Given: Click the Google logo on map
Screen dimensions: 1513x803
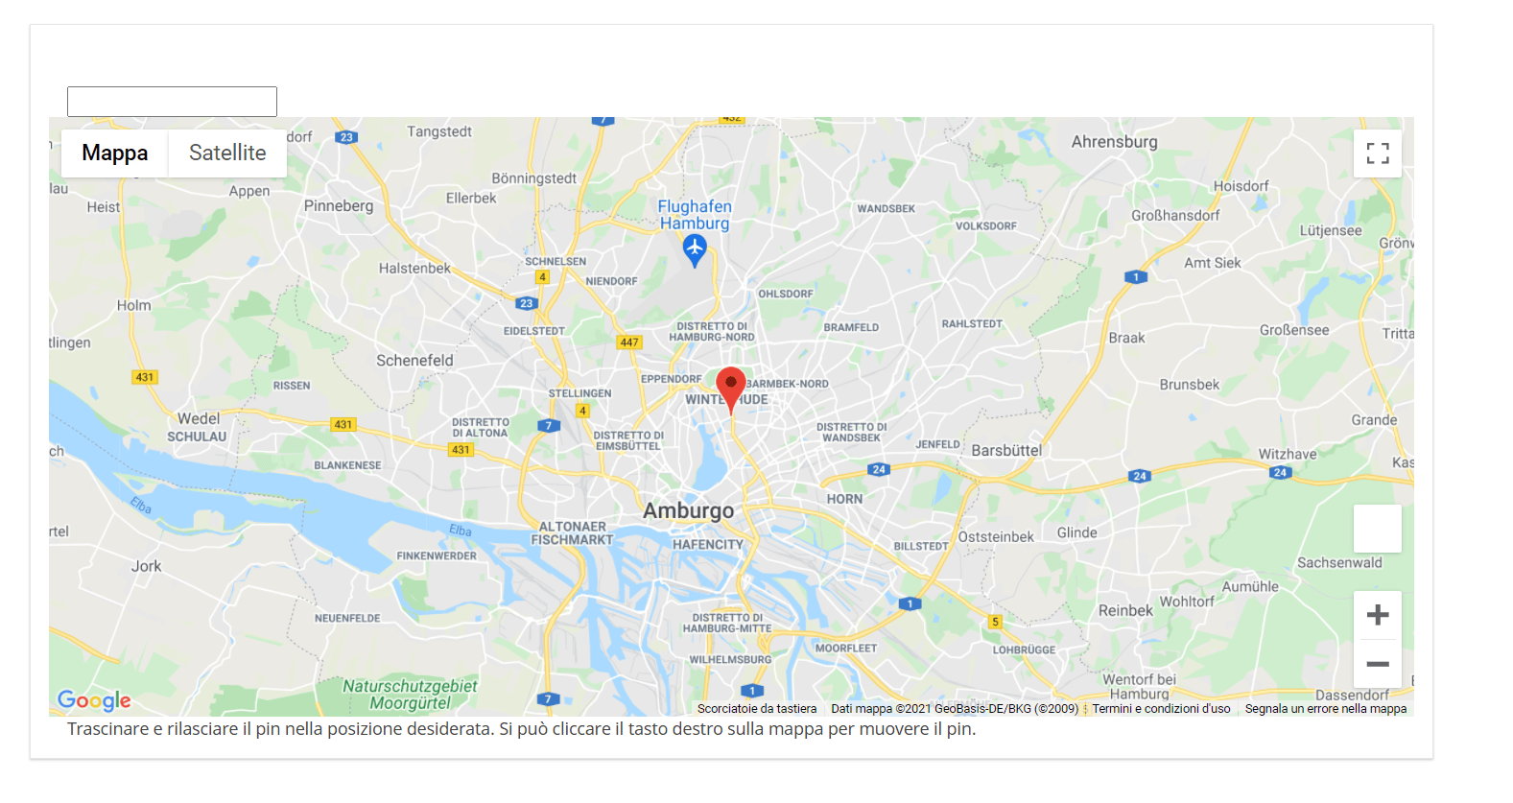Looking at the screenshot, I should (x=94, y=700).
